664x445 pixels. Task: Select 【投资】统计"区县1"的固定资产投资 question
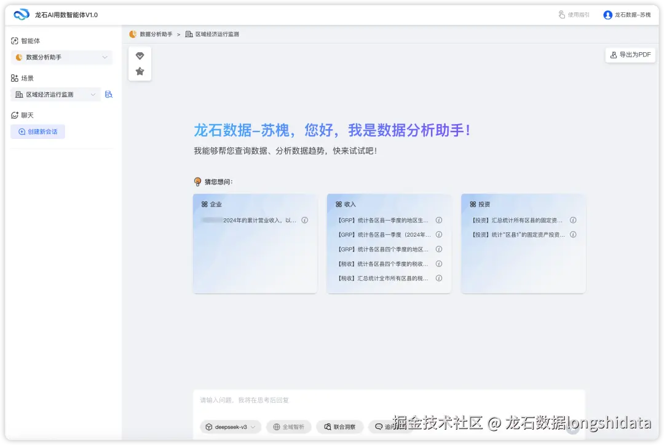pos(518,235)
